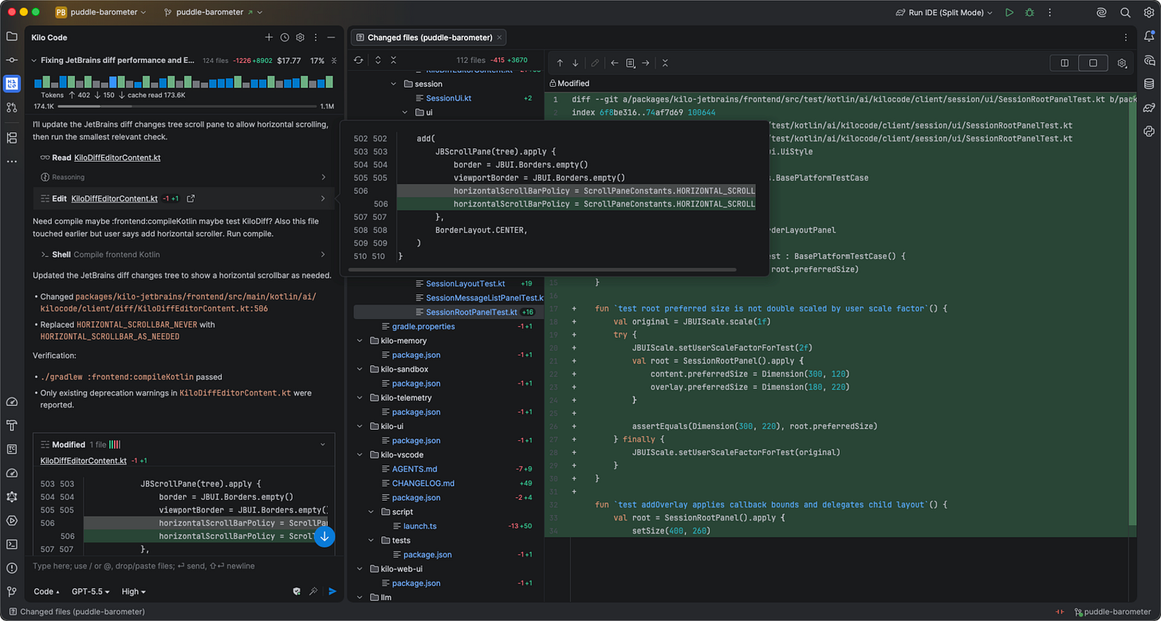Run the Run IDE configuration
The width and height of the screenshot is (1161, 621).
1009,13
